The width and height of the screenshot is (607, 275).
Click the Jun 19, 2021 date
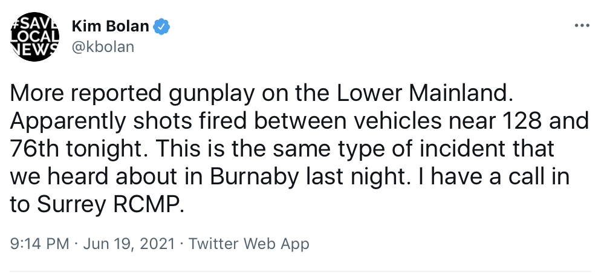[x=129, y=244]
